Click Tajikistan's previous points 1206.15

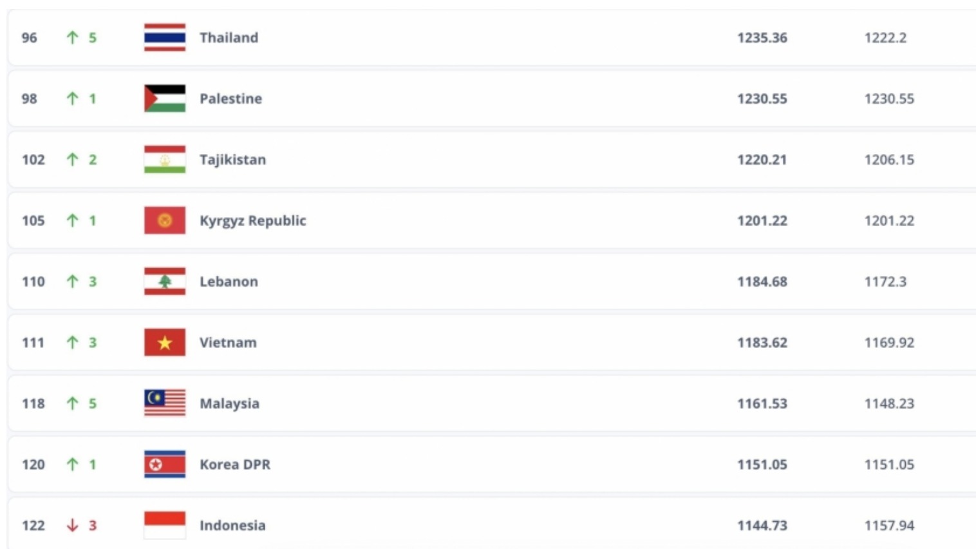[x=889, y=160]
